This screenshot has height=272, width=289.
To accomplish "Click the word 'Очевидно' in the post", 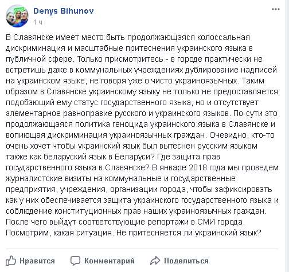I will click(229, 135).
